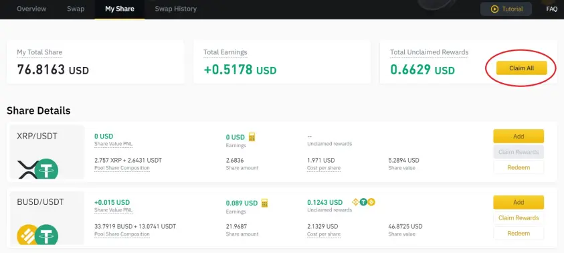The image size is (564, 253).
Task: Switch to the Swap tab
Action: [x=76, y=9]
